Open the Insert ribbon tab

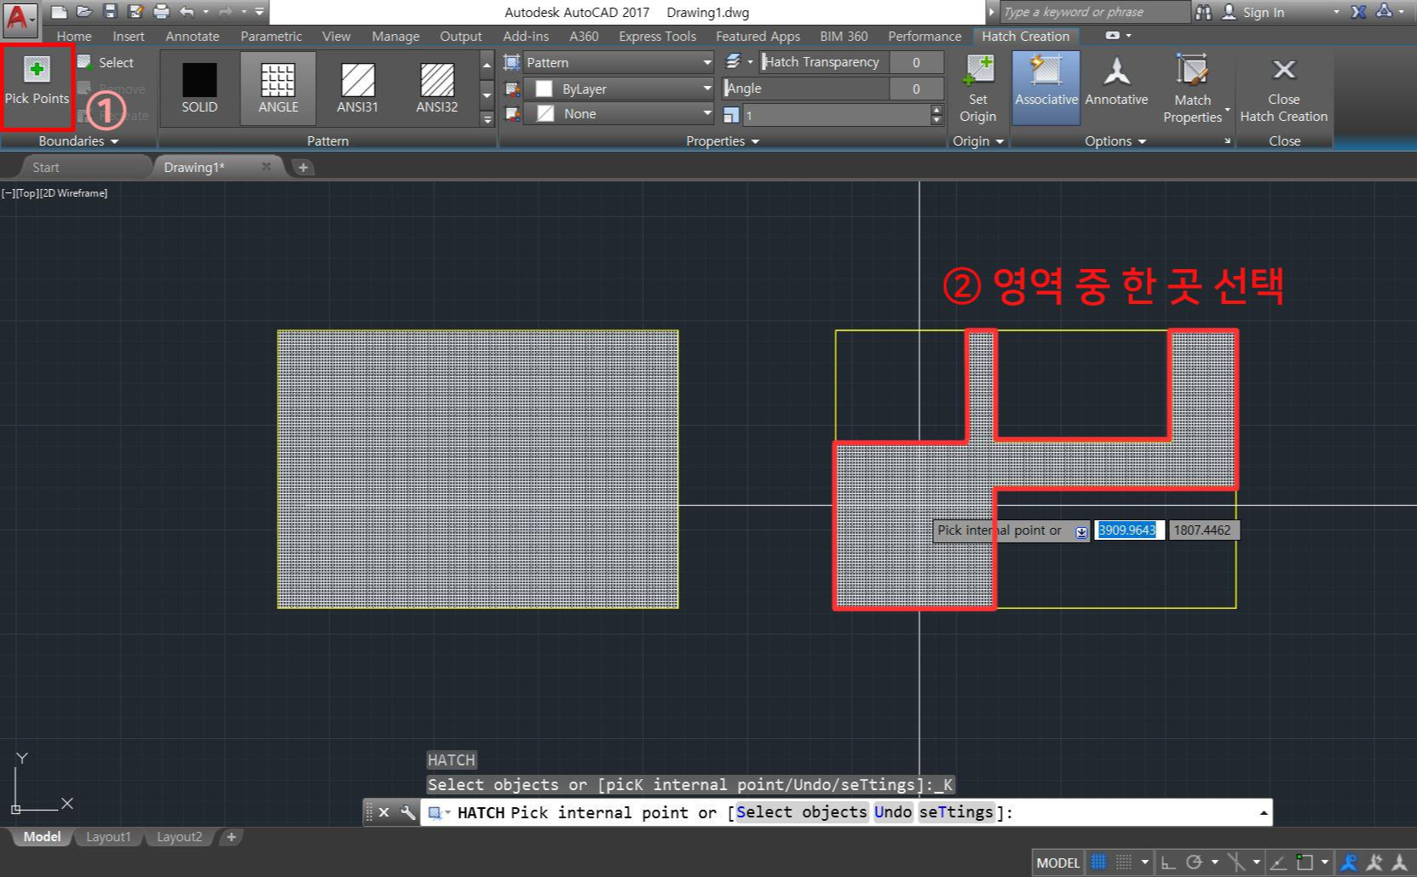tap(129, 36)
